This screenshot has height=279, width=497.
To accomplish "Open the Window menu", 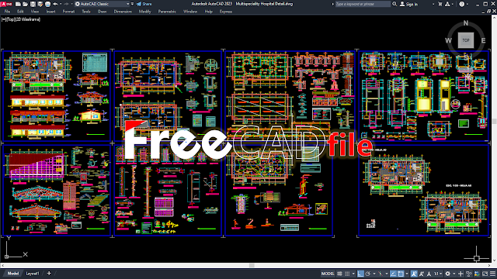I will point(190,12).
